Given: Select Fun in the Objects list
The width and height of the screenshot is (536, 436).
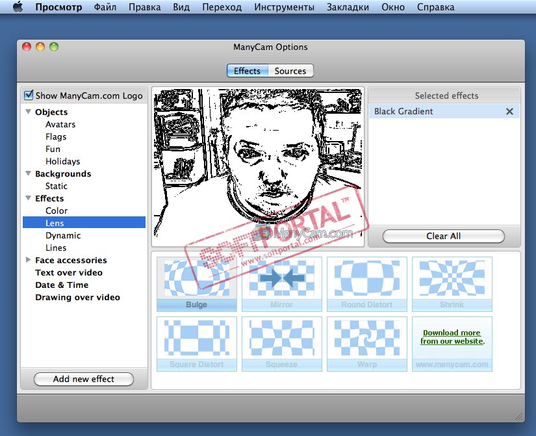Looking at the screenshot, I should click(53, 149).
